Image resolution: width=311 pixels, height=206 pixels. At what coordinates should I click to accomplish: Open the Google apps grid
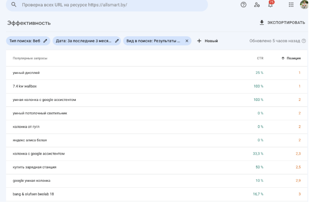(x=291, y=5)
